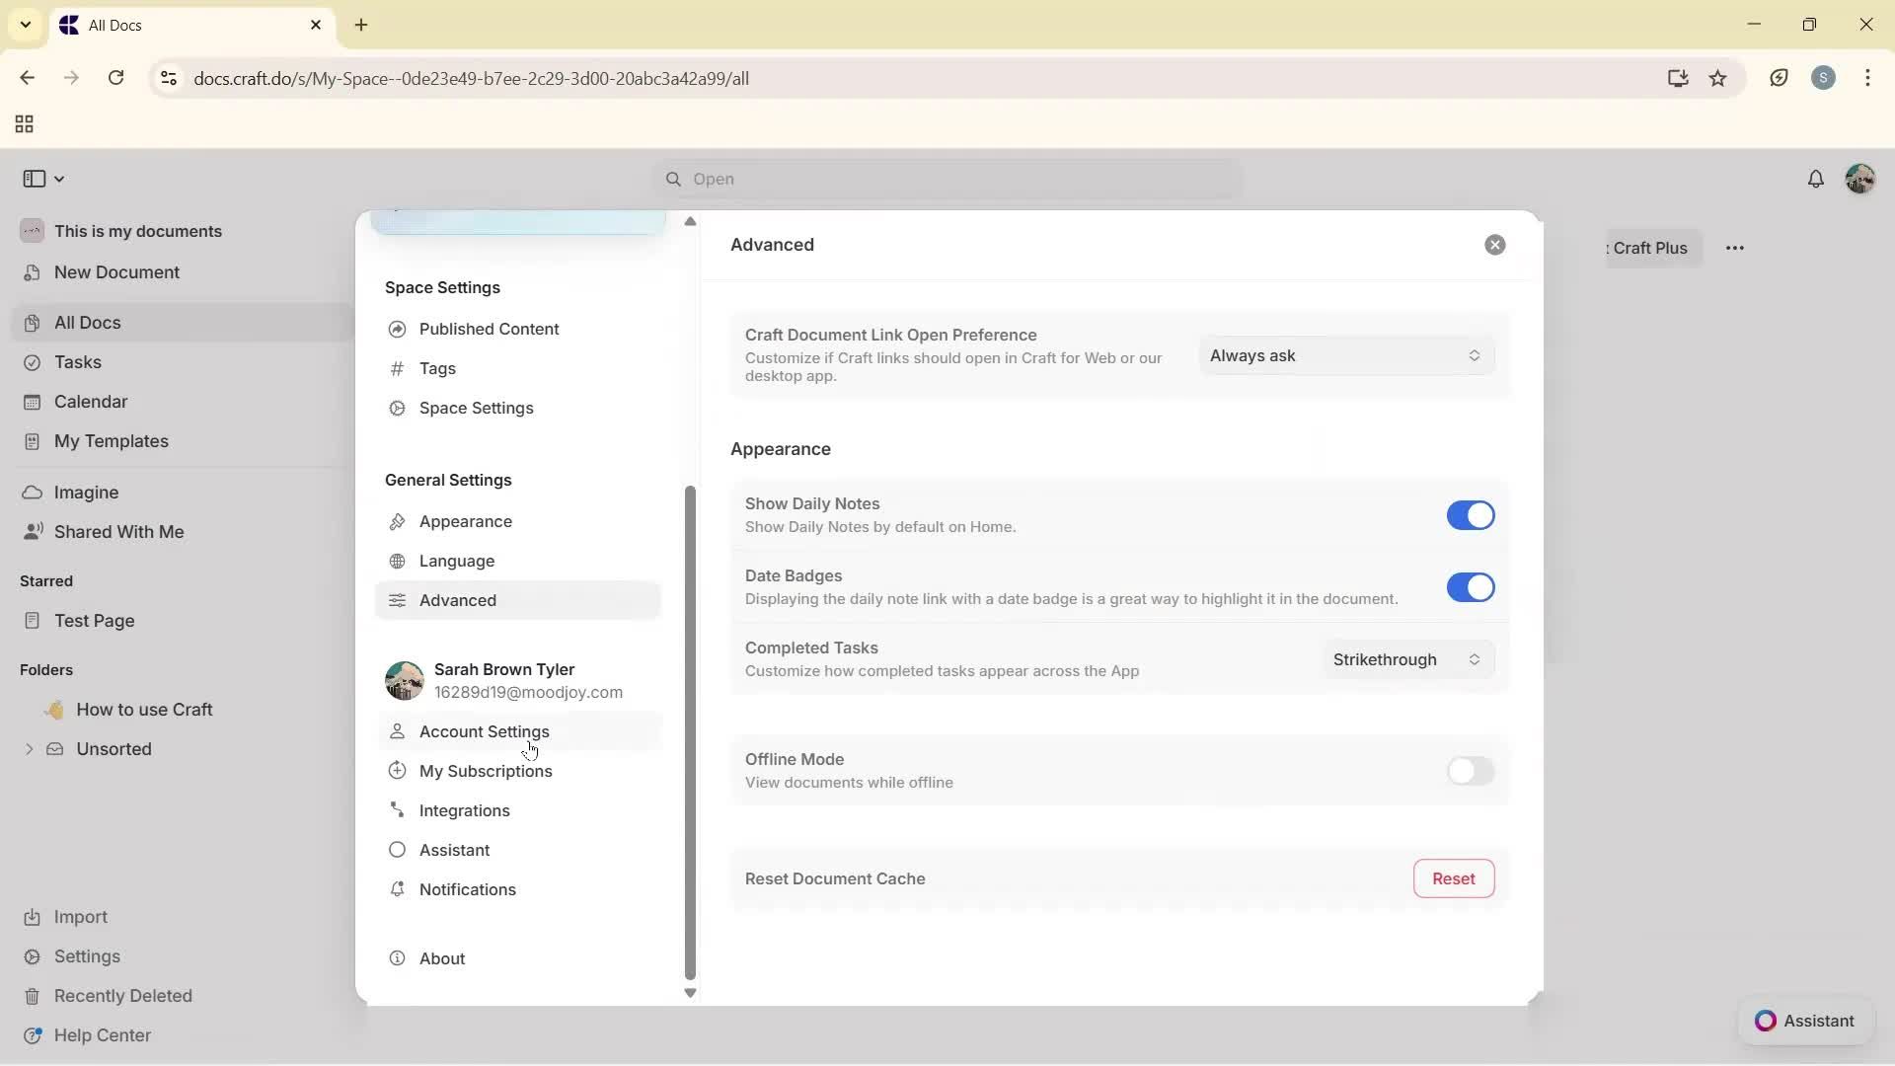Create a New Document from the sidebar
The image size is (1895, 1066).
coord(116,272)
